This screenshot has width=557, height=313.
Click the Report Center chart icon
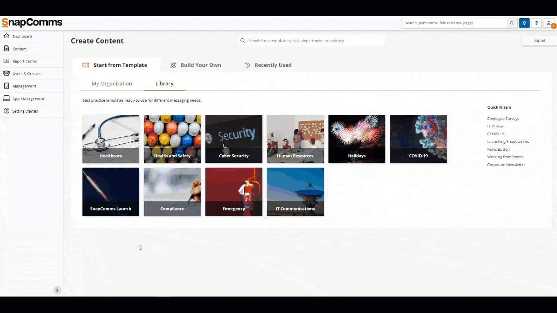tap(7, 61)
